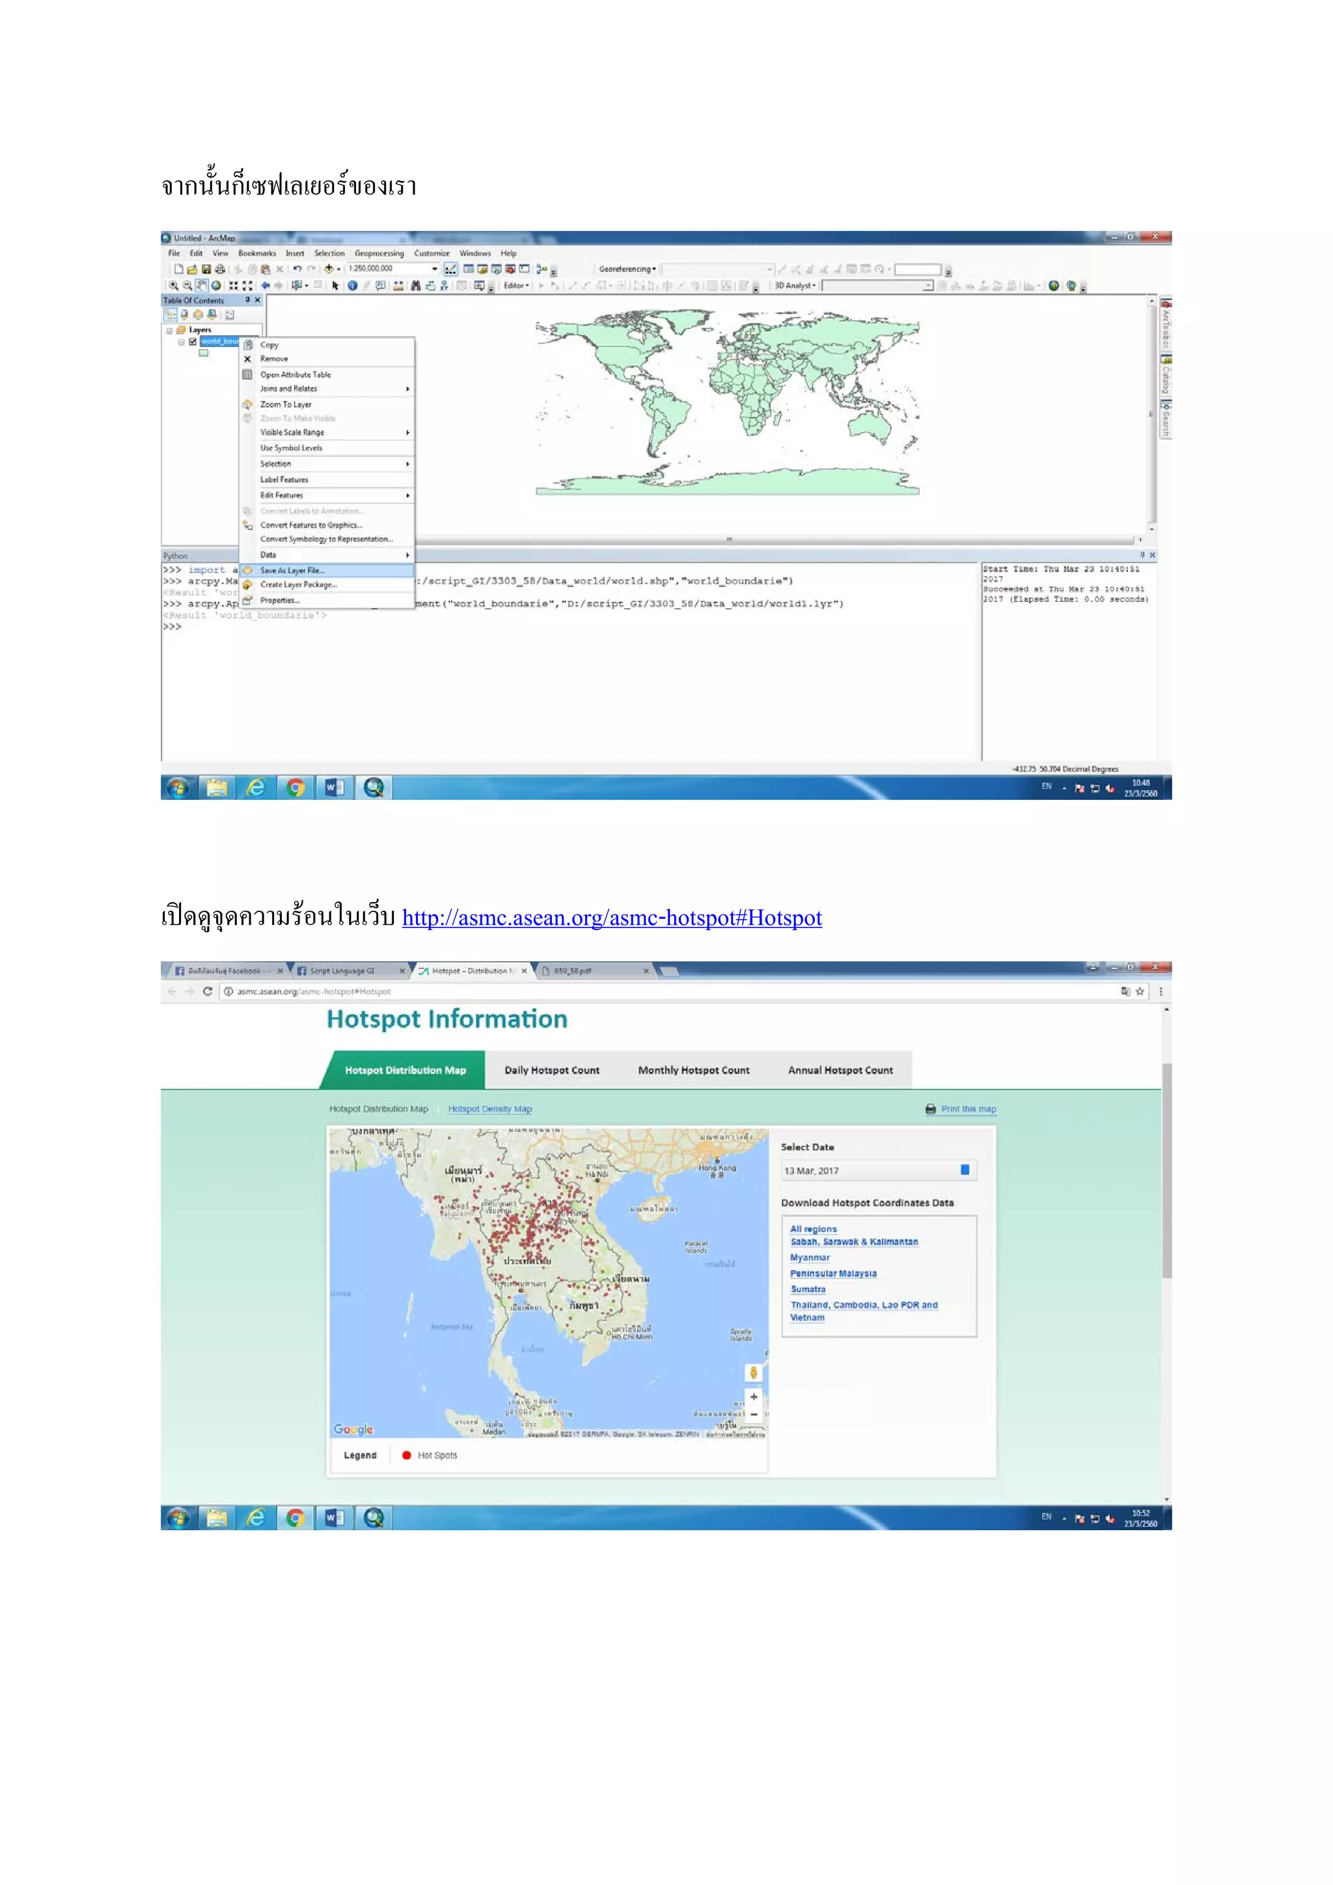The width and height of the screenshot is (1333, 1885).
Task: Select the Zoom In magnifier tool
Action: click(x=174, y=286)
